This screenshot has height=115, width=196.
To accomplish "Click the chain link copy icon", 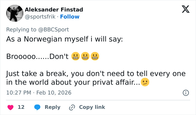I will [72, 107].
